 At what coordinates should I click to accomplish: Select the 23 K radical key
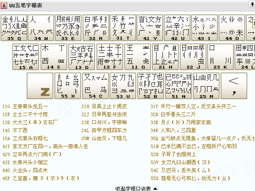click(220, 57)
